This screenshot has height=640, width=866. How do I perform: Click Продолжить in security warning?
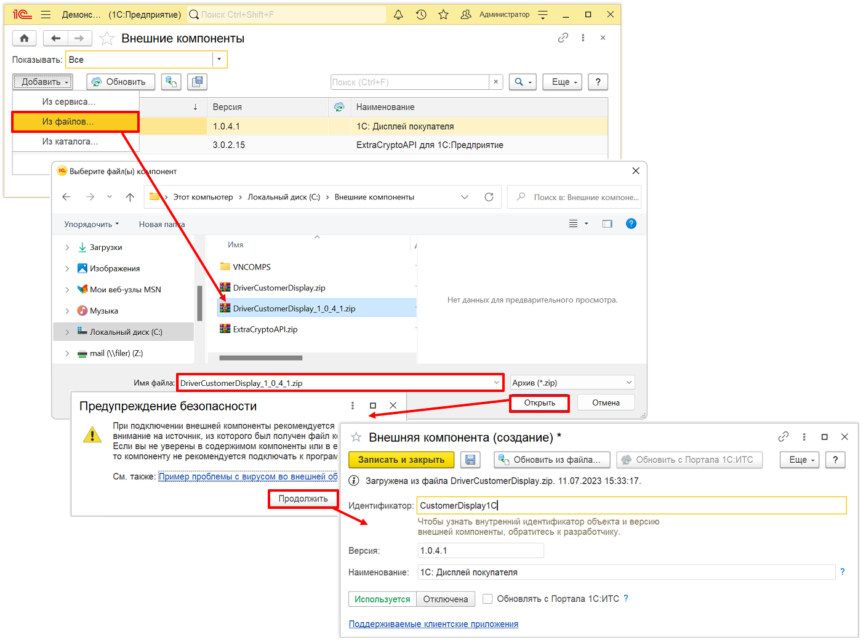pyautogui.click(x=303, y=498)
